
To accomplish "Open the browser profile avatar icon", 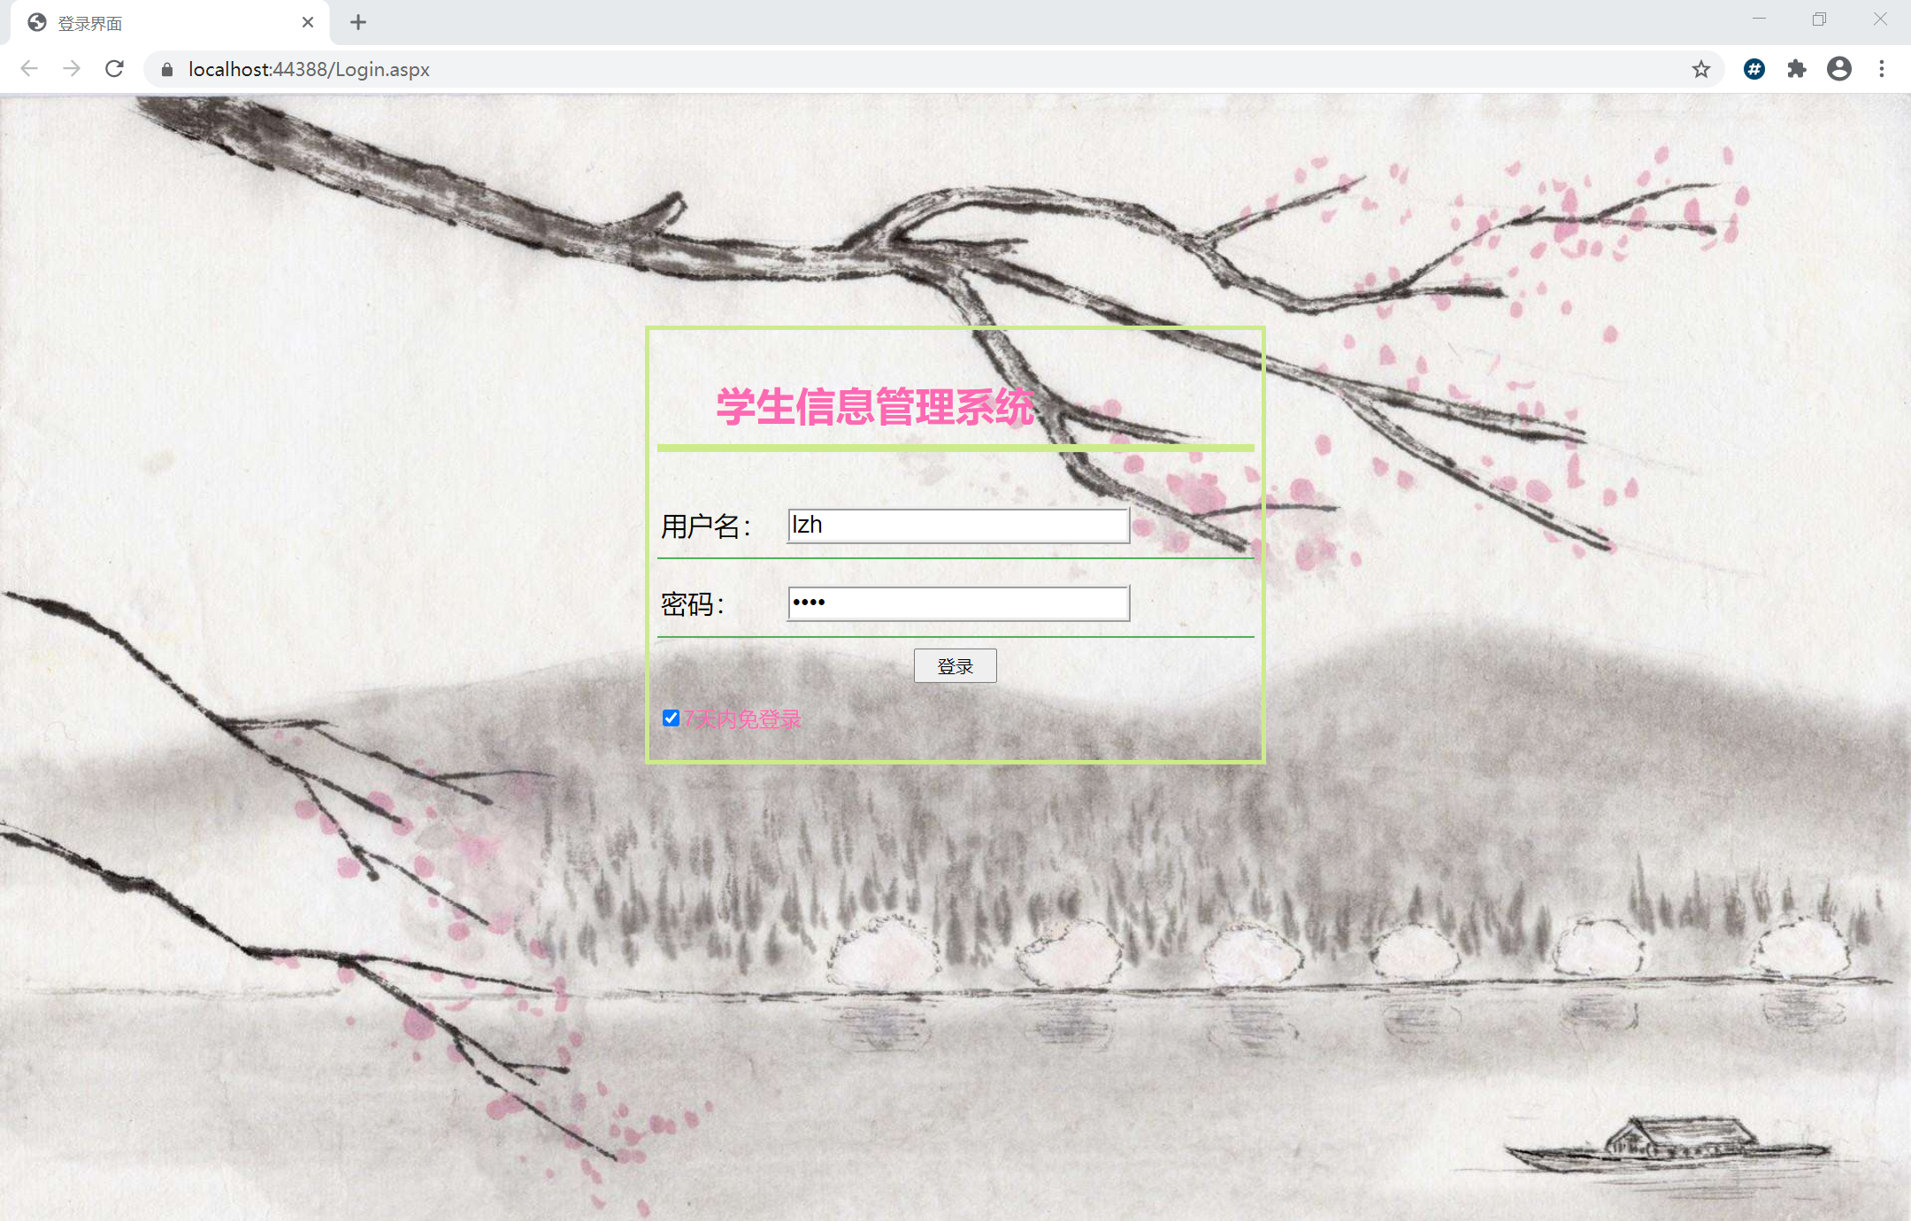I will (1839, 68).
